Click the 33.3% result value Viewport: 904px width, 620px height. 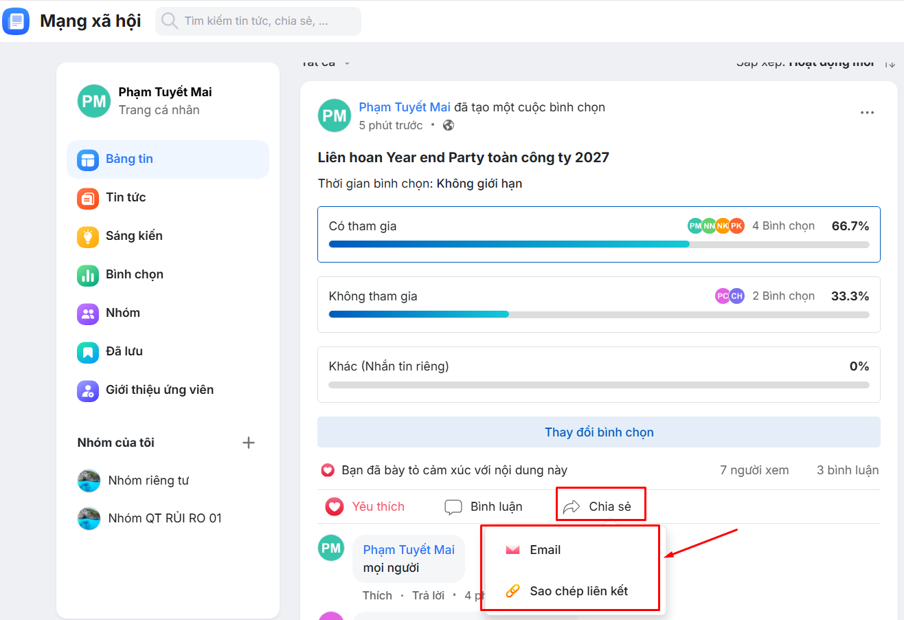[x=850, y=296]
